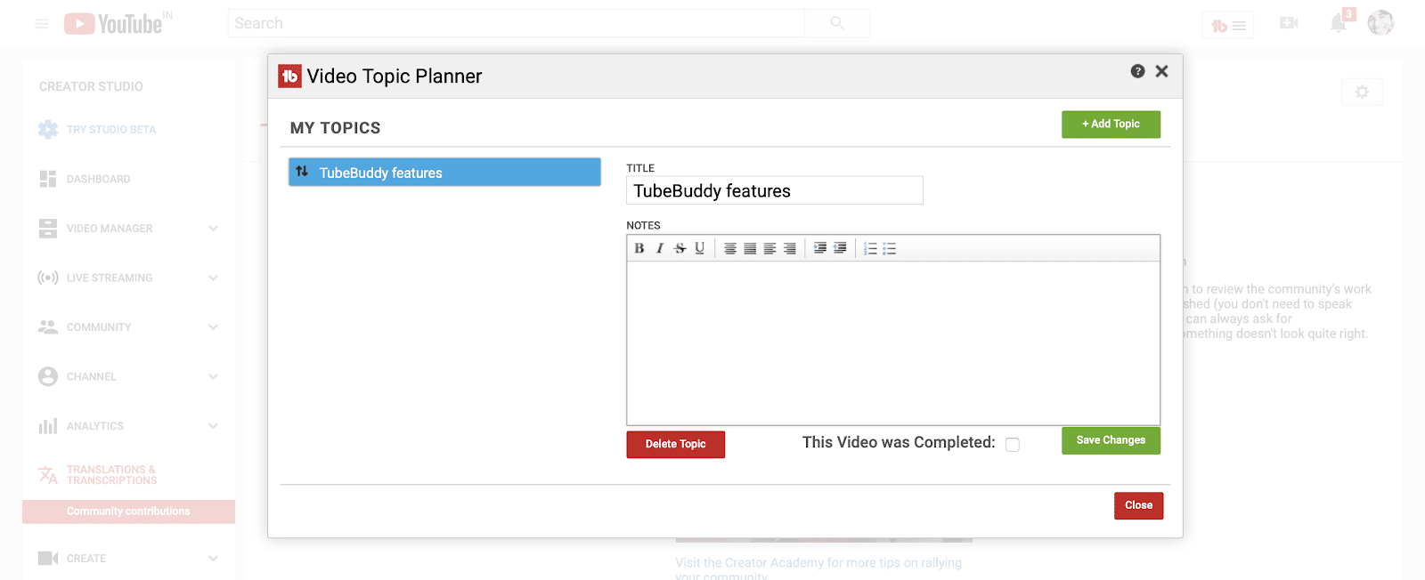Viewport: 1425px width, 580px height.
Task: Select the TubeBuddy features topic row
Action: click(x=444, y=172)
